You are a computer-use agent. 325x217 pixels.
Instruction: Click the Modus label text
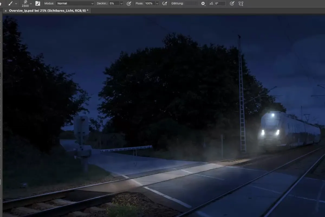click(x=49, y=4)
